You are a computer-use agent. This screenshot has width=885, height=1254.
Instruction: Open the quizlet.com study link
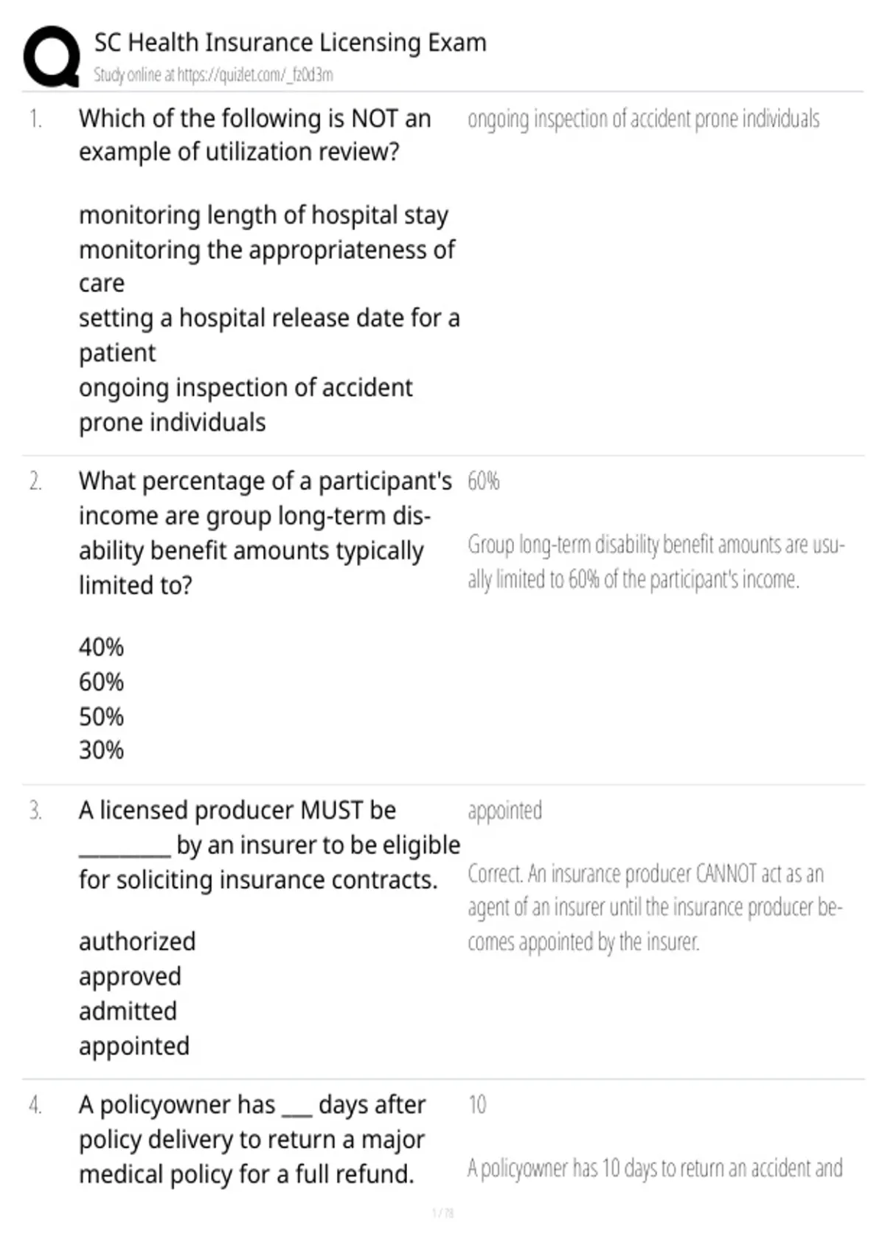point(213,75)
